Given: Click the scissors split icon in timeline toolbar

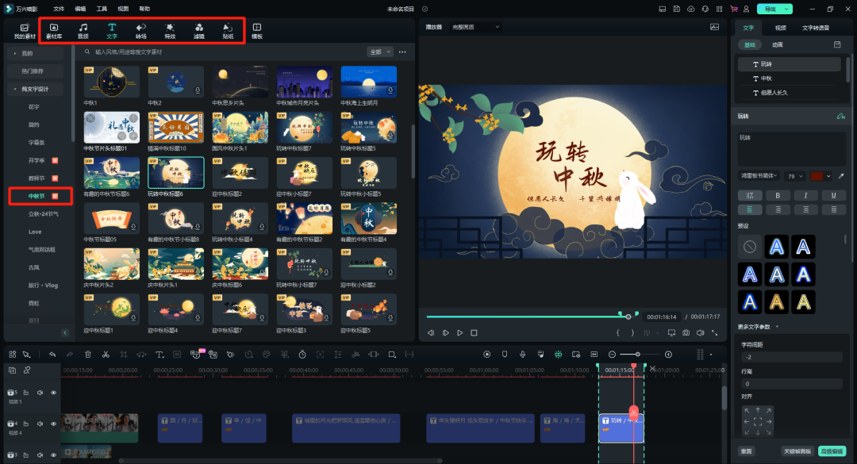Looking at the screenshot, I should (x=106, y=355).
